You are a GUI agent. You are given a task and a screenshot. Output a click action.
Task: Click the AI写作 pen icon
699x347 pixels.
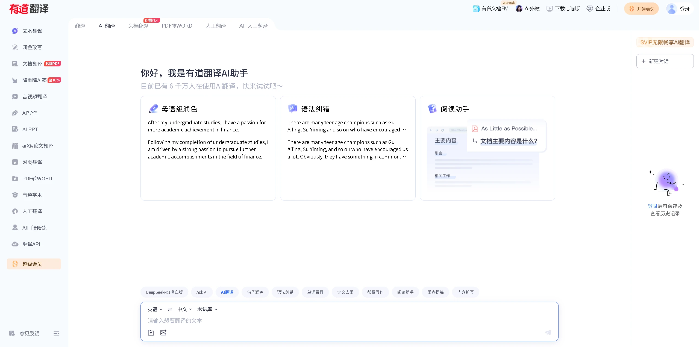15,113
